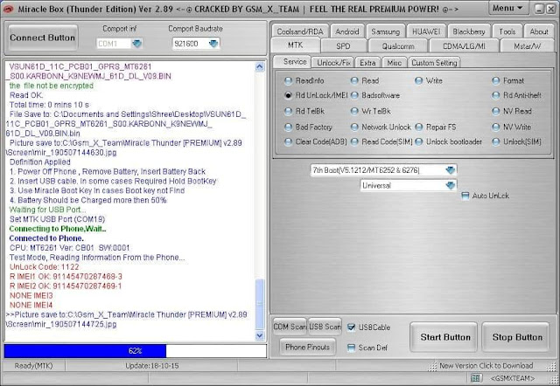Screen dimensions: 560x386
Task: Switch to the Blackberry tab
Action: tap(469, 31)
